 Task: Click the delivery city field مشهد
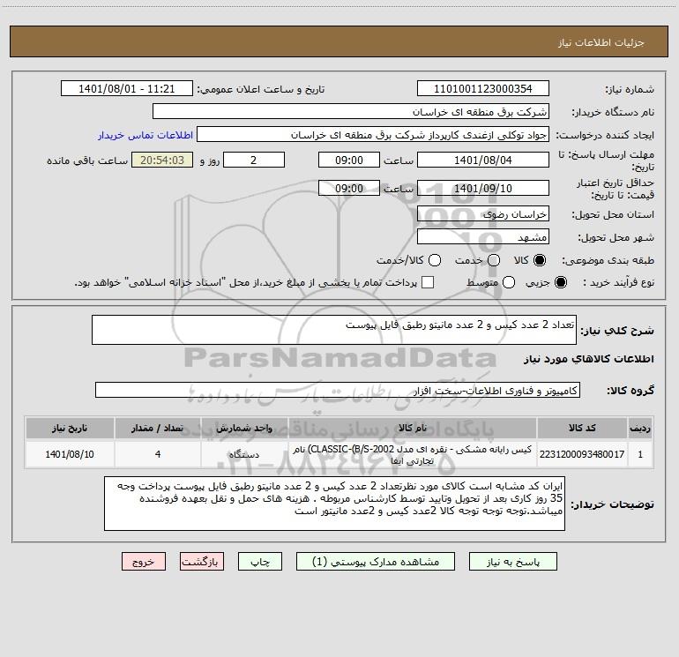coord(483,237)
